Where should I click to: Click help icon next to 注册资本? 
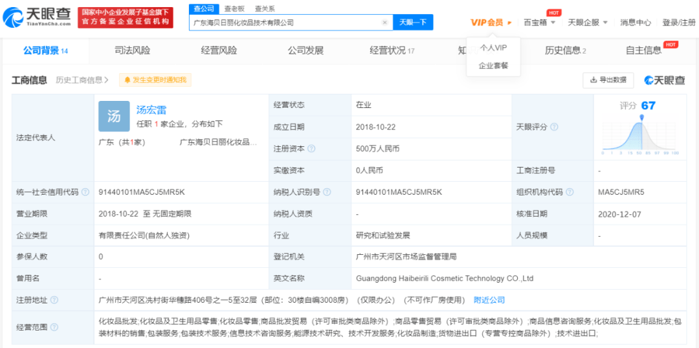coord(312,149)
